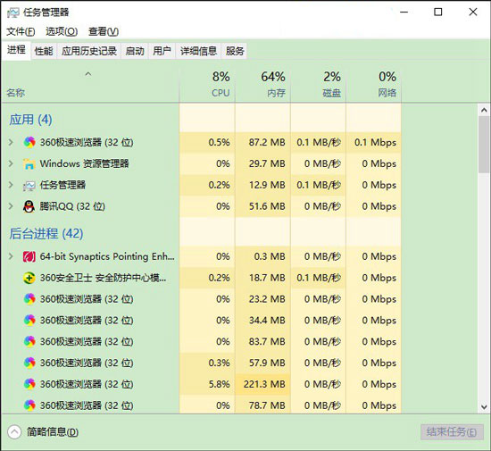The height and width of the screenshot is (451, 491).
Task: Minimize the 任务管理器 window
Action: click(404, 13)
